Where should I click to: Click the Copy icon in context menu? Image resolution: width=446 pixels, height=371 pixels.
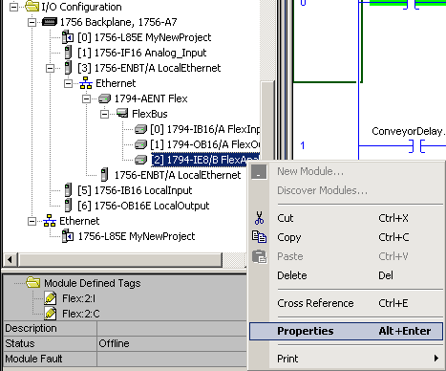click(259, 237)
